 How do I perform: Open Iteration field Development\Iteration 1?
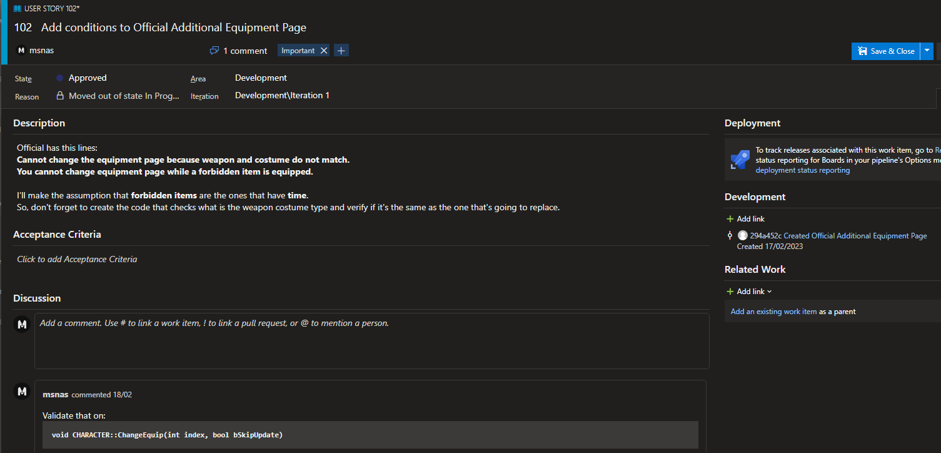[x=282, y=96]
